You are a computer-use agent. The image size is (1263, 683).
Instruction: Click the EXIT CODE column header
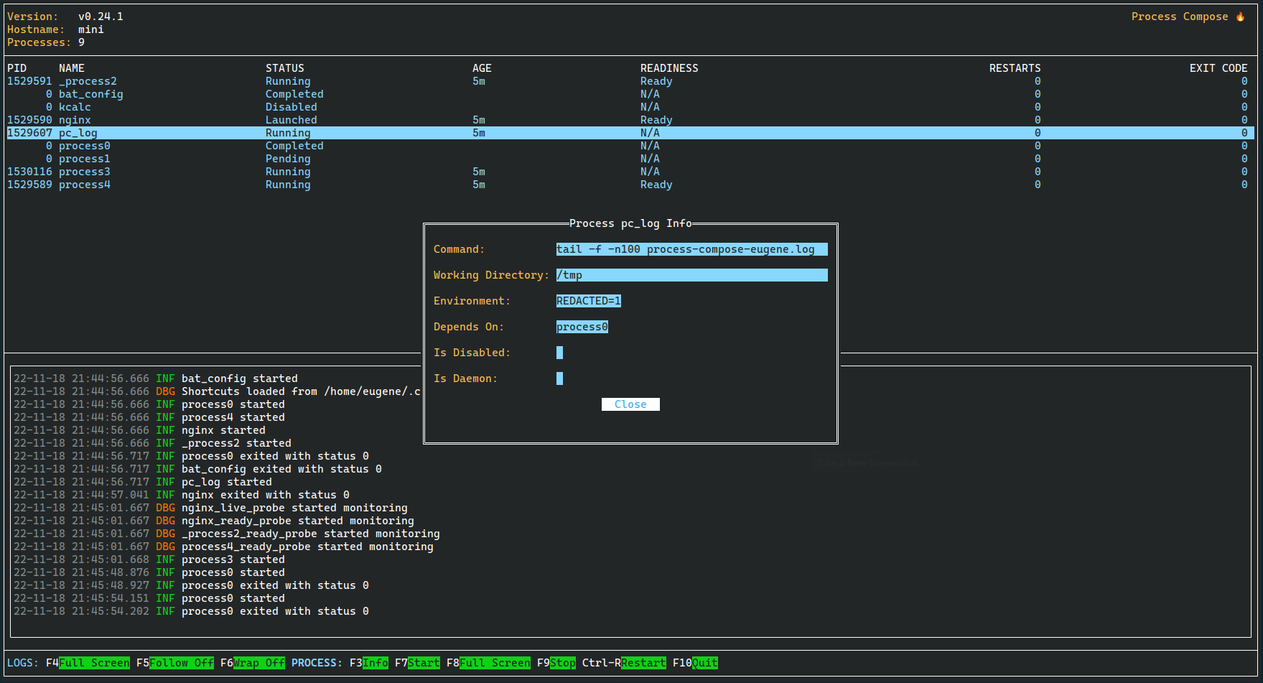tap(1218, 68)
